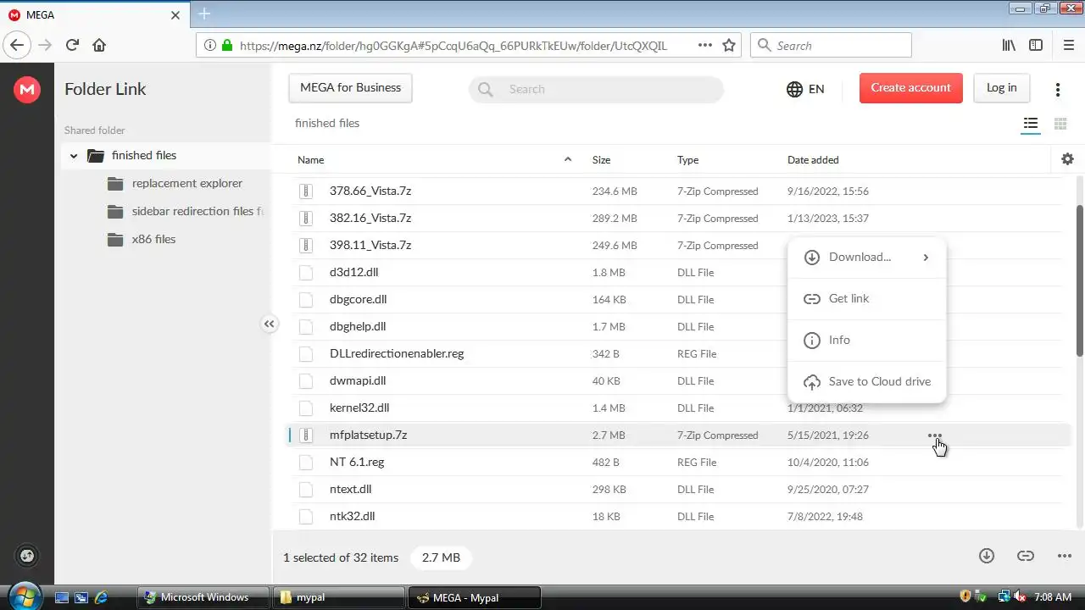The image size is (1085, 610).
Task: Sort by Name column arrow
Action: pos(568,159)
